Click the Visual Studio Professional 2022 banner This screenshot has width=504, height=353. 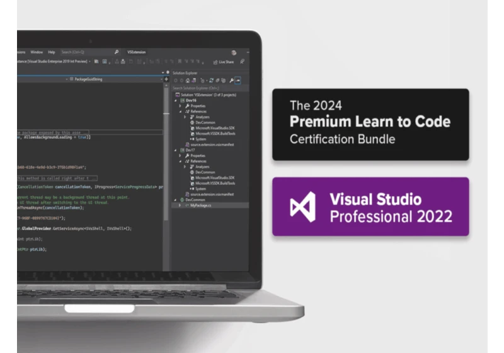point(370,206)
